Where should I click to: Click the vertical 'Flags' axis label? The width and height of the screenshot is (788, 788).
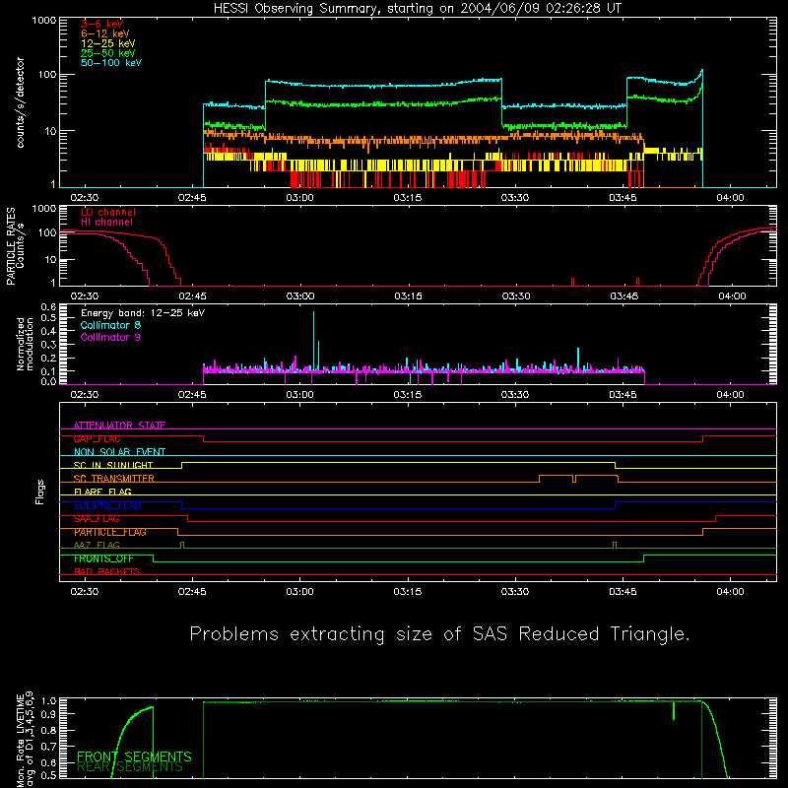click(x=39, y=492)
